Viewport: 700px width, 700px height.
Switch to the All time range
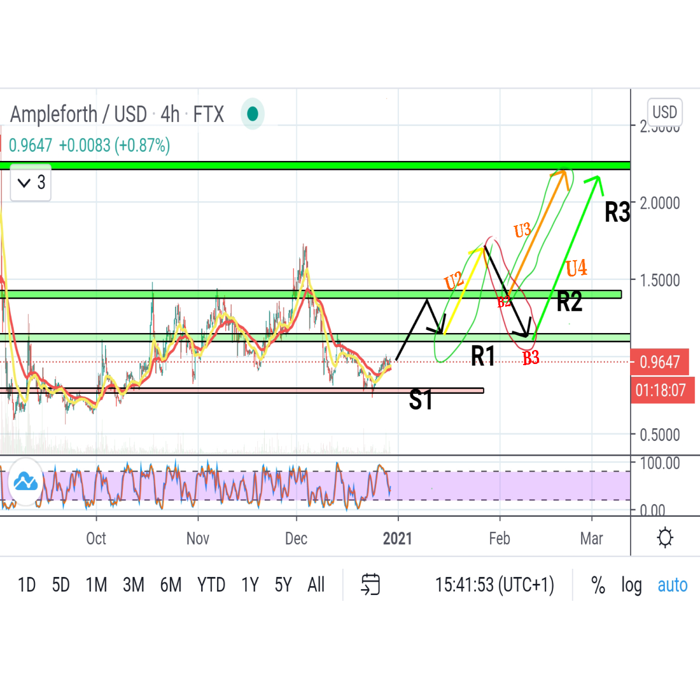coord(316,584)
